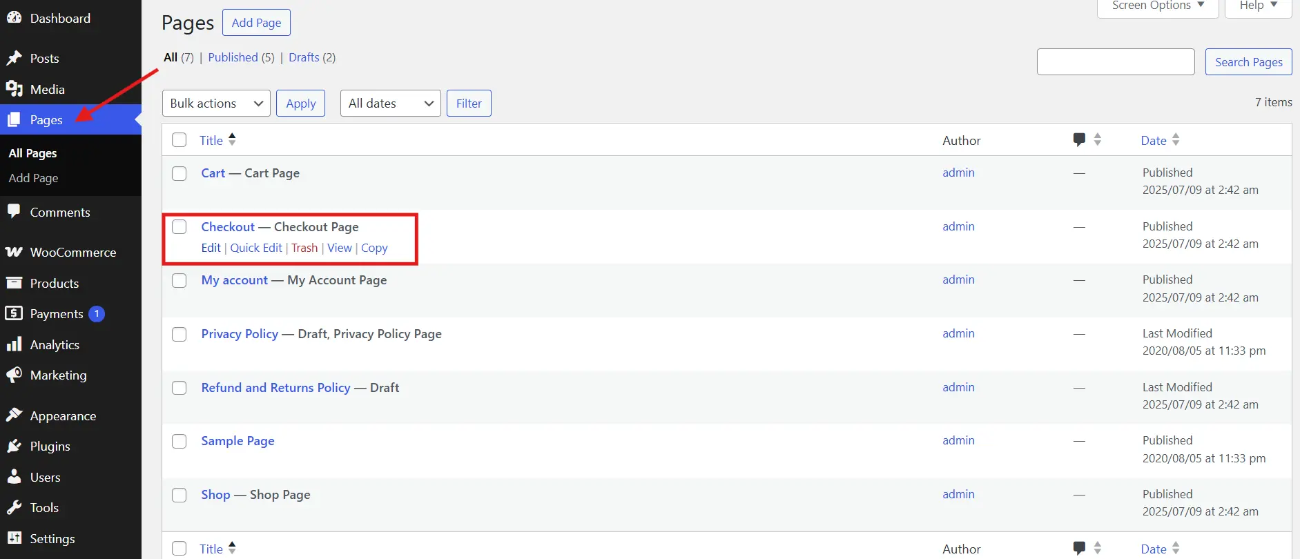Open All Pages submenu item
The image size is (1300, 559).
pyautogui.click(x=32, y=153)
